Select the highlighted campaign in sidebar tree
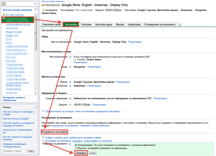This screenshot has width=216, height=156. click(x=17, y=20)
